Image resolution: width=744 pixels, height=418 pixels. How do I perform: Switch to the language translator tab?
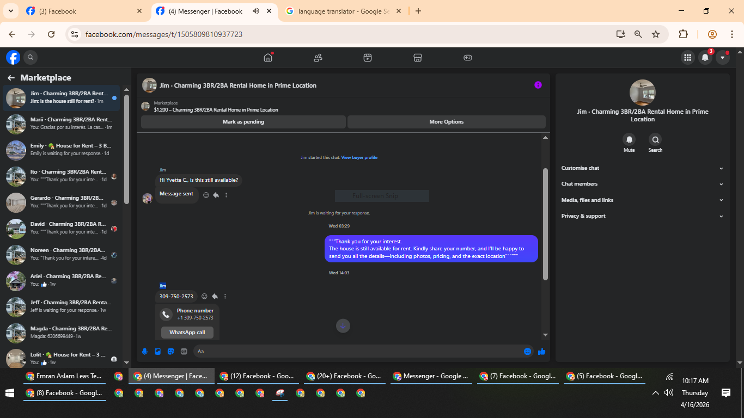pos(343,11)
